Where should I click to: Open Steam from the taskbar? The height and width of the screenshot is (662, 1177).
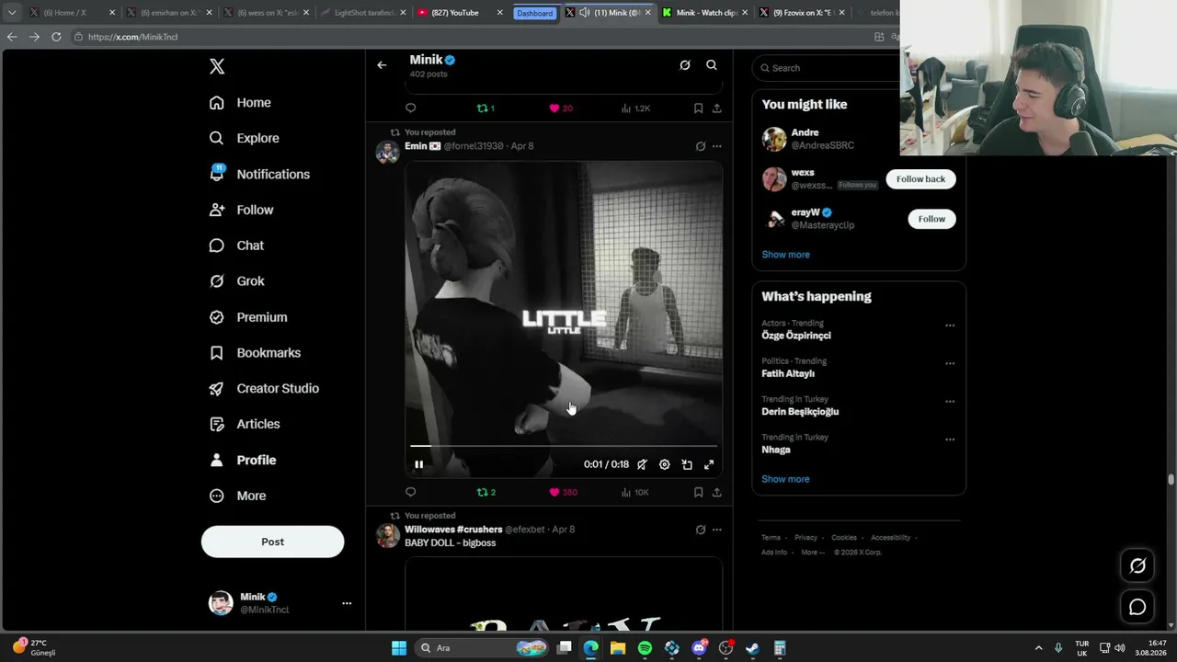point(753,648)
